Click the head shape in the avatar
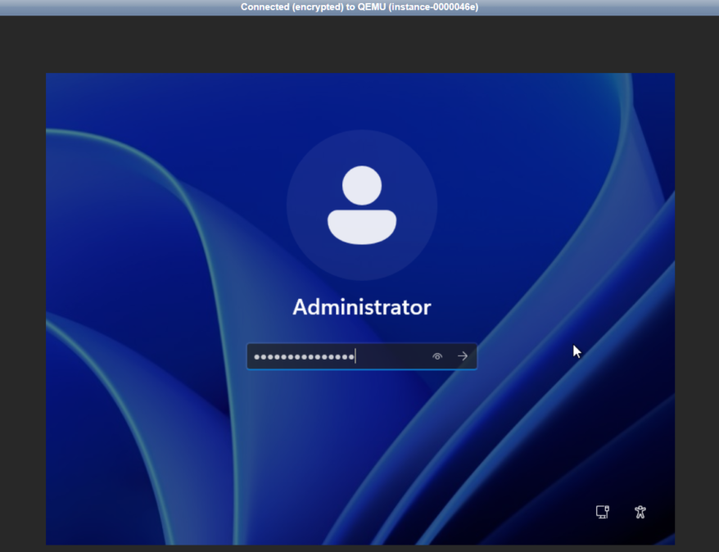The height and width of the screenshot is (552, 719). (x=362, y=185)
